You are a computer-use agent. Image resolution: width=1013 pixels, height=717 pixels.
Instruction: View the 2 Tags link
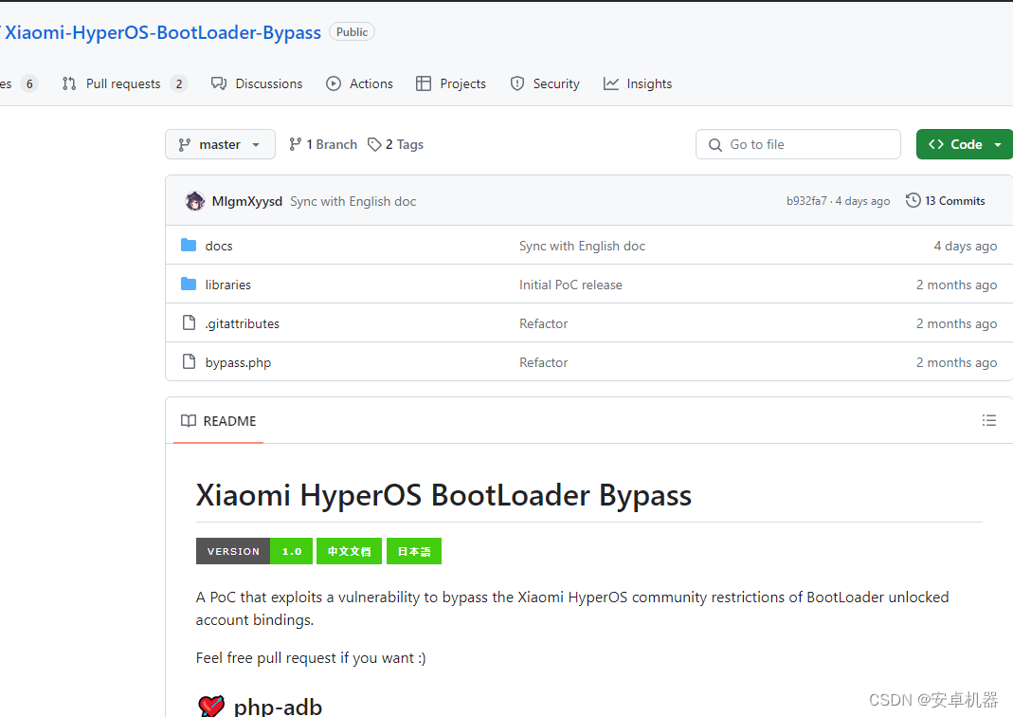(x=395, y=144)
